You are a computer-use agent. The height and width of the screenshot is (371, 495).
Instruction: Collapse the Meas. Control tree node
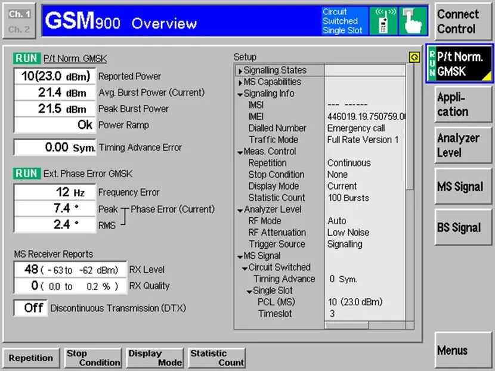click(240, 153)
